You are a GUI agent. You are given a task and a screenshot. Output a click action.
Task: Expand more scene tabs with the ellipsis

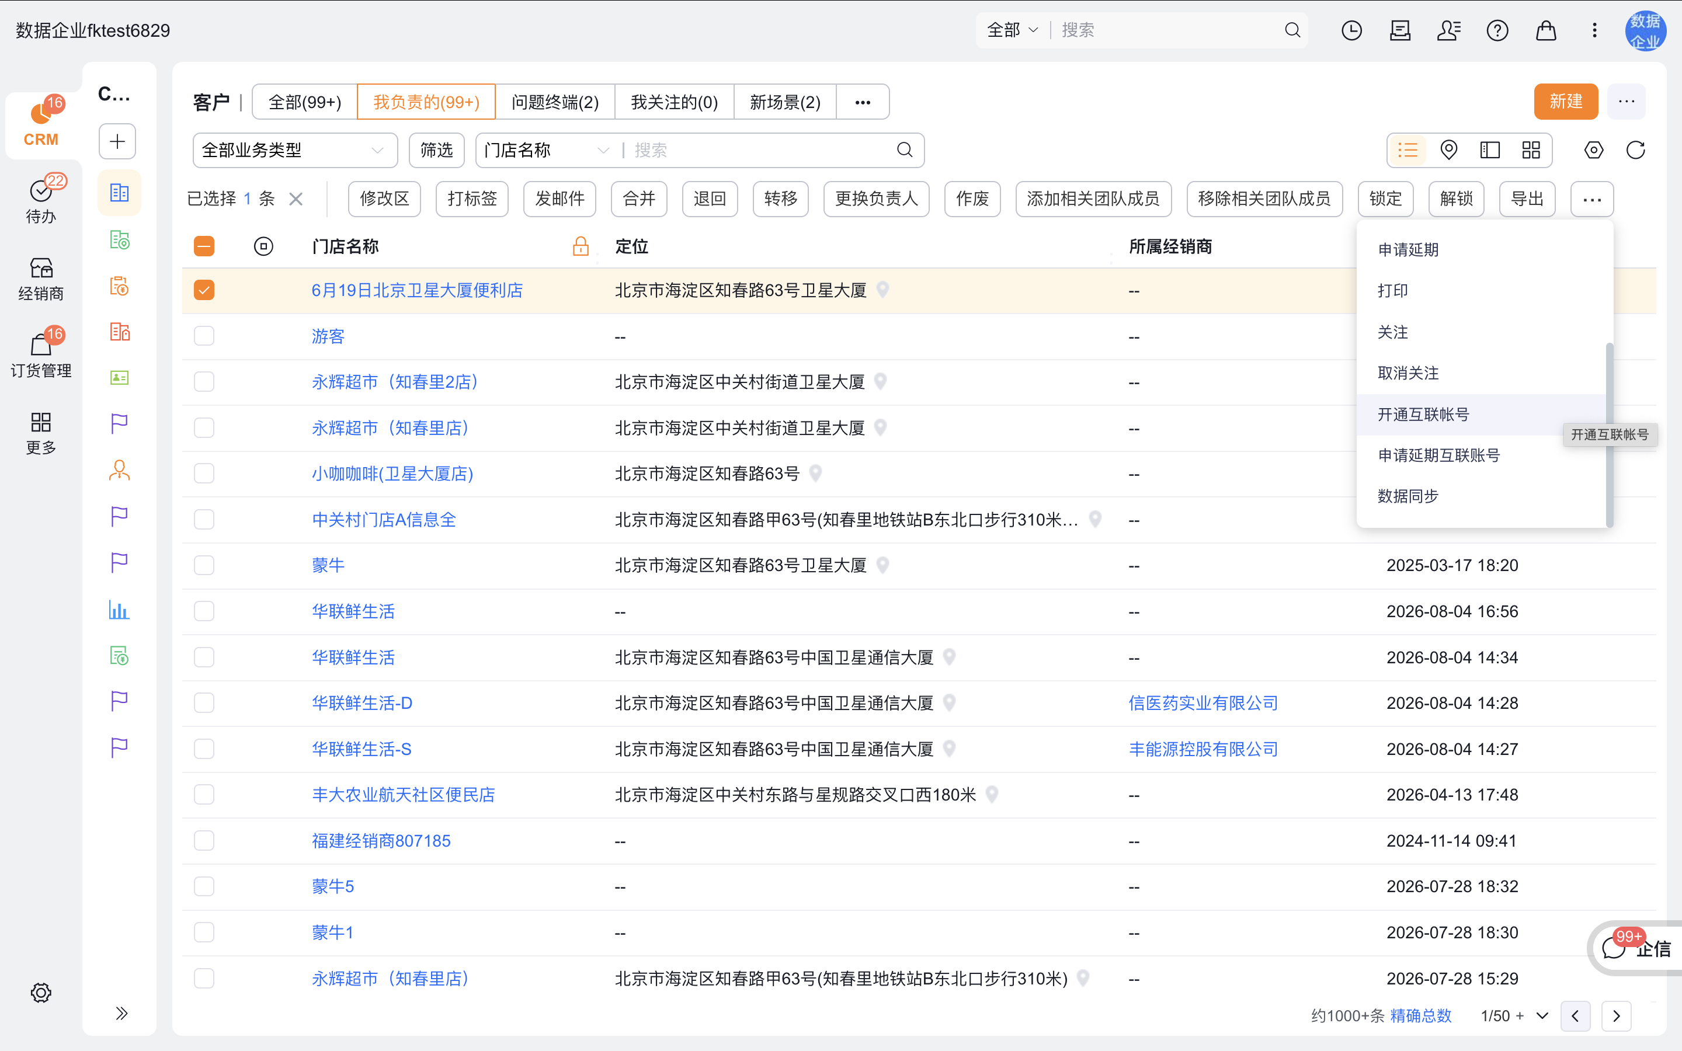(863, 102)
